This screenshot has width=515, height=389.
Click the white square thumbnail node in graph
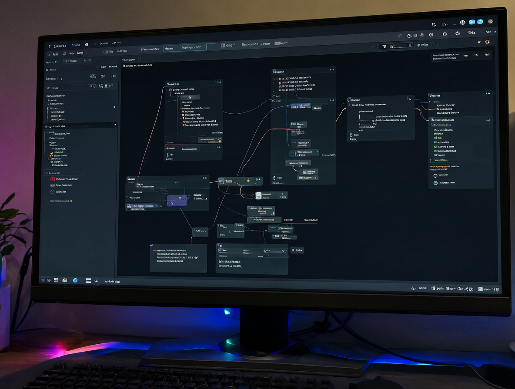tap(258, 196)
